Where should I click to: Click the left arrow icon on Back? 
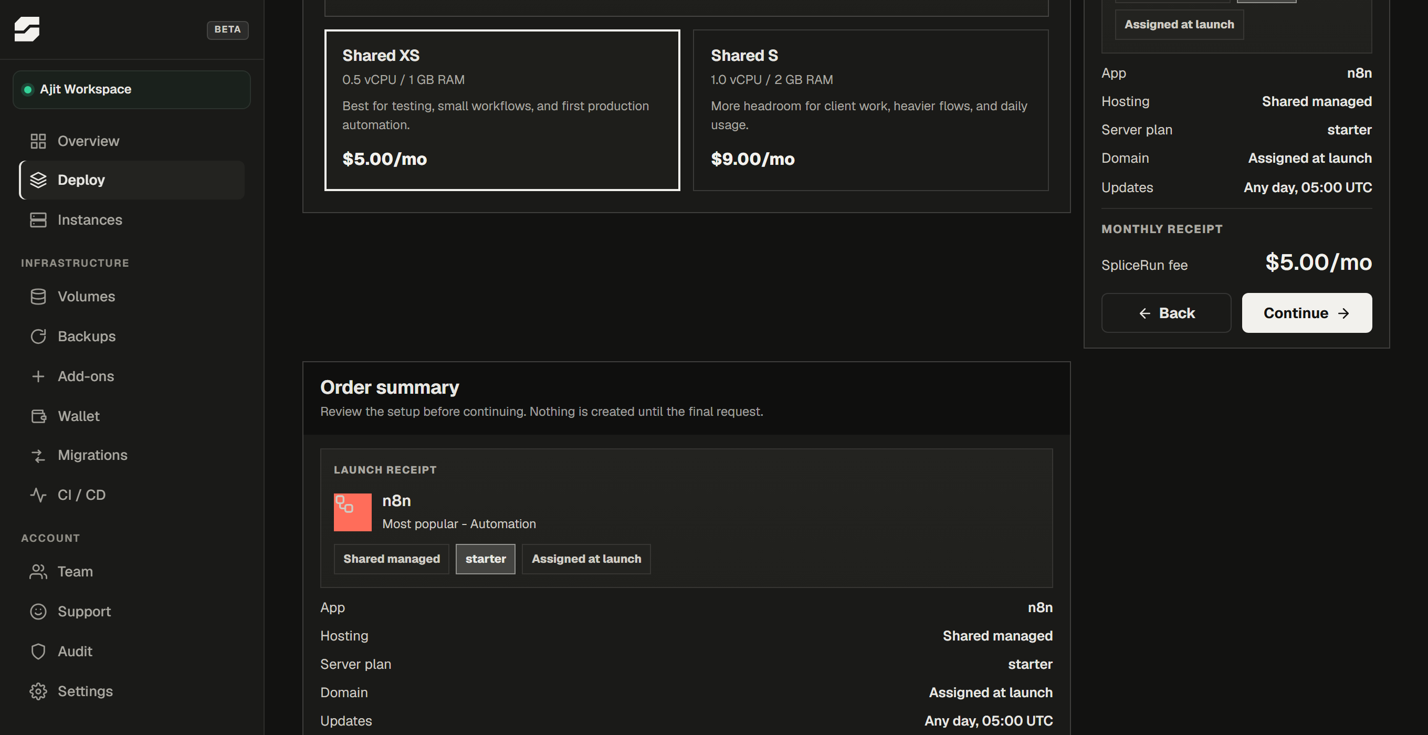click(x=1144, y=313)
